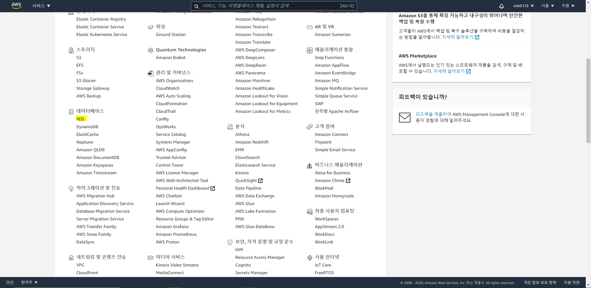Click external link icon in AWS Marketplace section
Screen dimensions: 591x288
point(468,71)
